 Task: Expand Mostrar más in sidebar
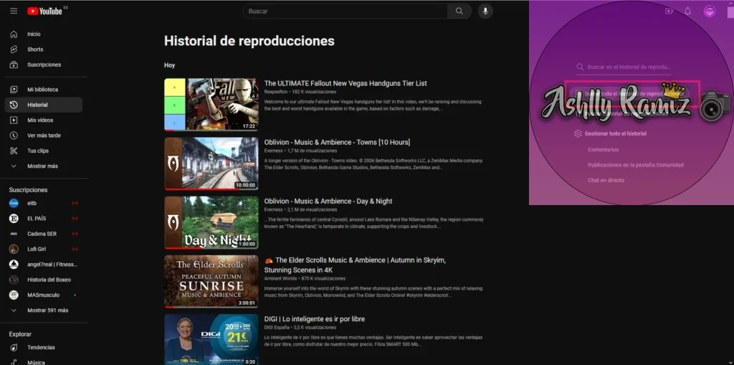[42, 166]
